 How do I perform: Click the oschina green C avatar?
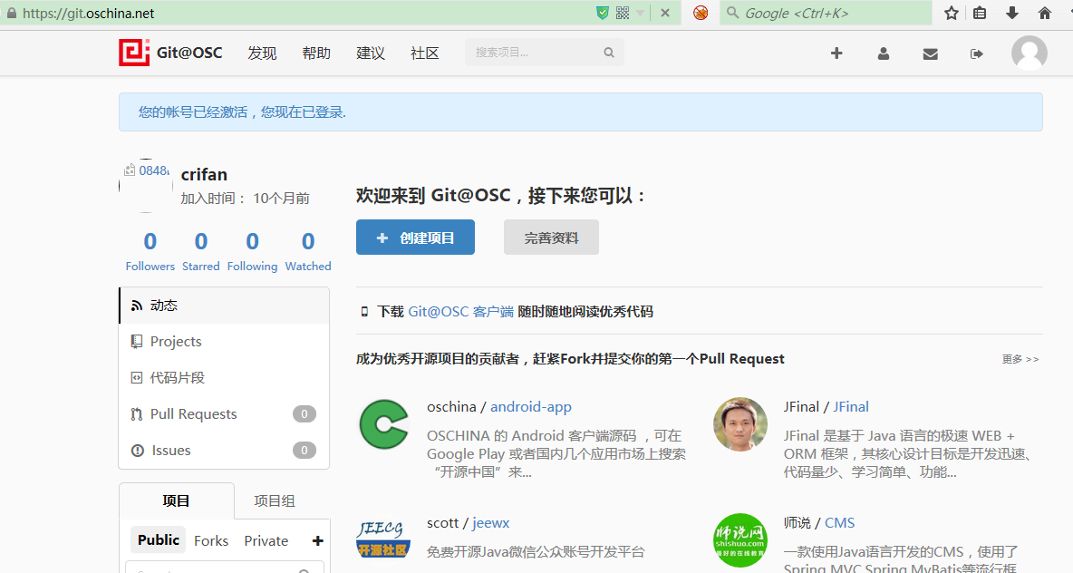pyautogui.click(x=384, y=424)
